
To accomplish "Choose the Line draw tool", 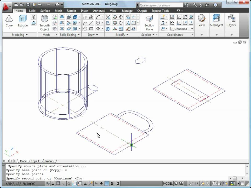I will point(91,23).
